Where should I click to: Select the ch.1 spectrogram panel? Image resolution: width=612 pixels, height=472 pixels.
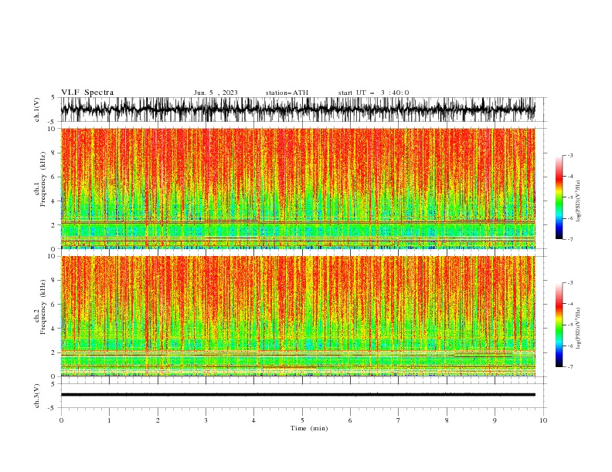297,188
